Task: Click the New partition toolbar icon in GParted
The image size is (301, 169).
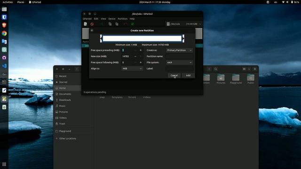Action: (x=86, y=24)
